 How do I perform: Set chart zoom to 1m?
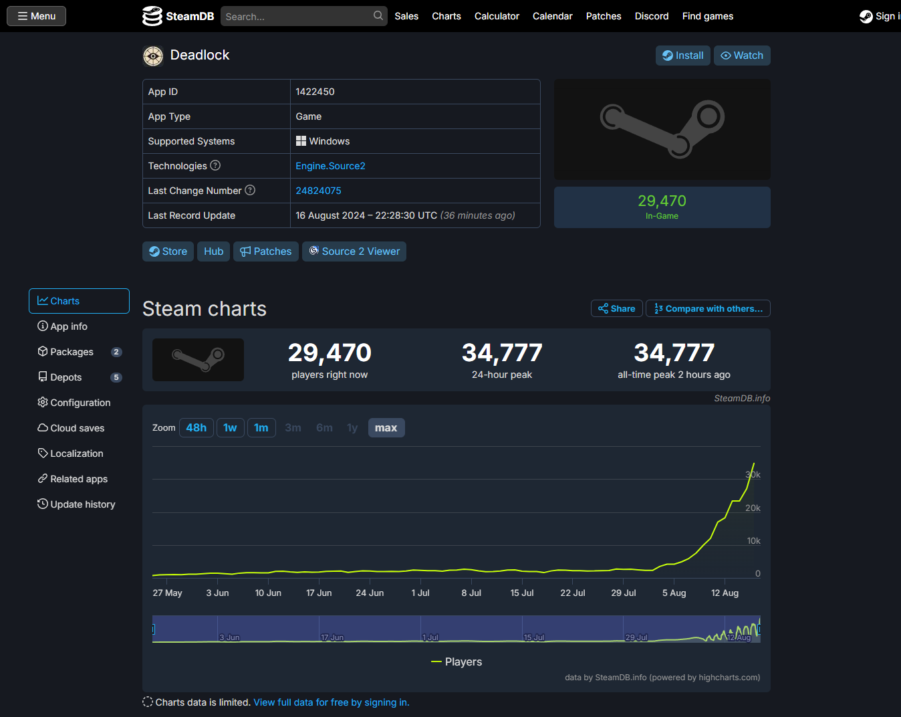pos(261,428)
